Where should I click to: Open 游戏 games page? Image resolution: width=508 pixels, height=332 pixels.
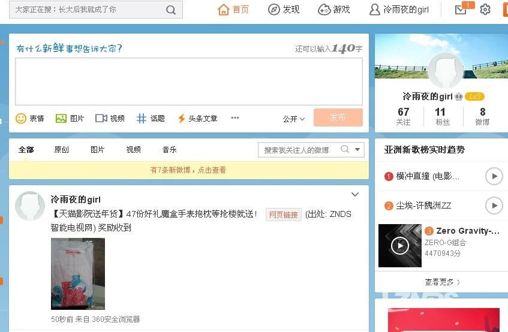[x=334, y=10]
